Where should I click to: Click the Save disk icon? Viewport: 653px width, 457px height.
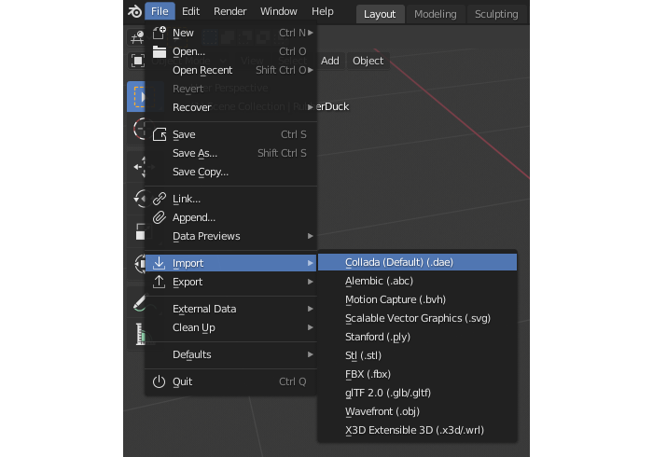(159, 134)
